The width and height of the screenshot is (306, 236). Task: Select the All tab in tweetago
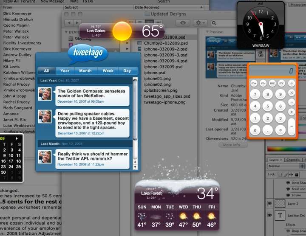click(x=47, y=71)
